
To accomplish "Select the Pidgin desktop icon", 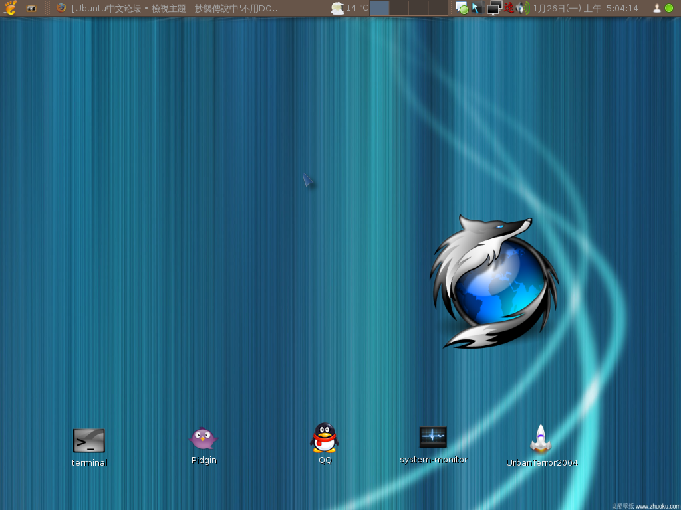I will (x=204, y=438).
